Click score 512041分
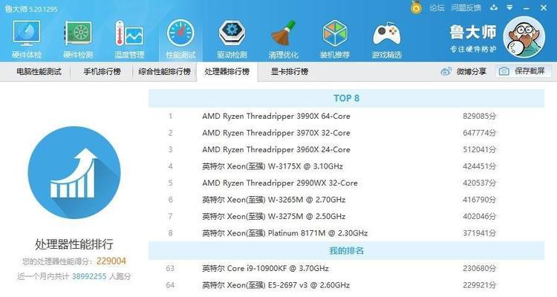Screen dimensions: 557x297 point(480,149)
